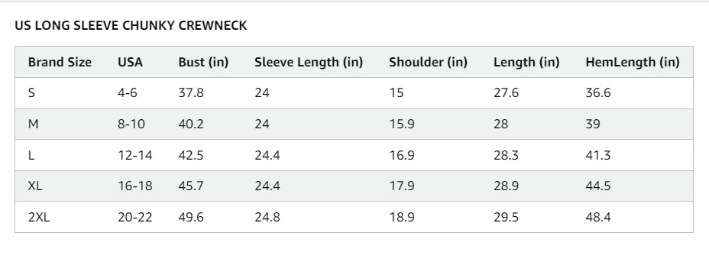Click the 24.8 sleeve length value

(267, 217)
